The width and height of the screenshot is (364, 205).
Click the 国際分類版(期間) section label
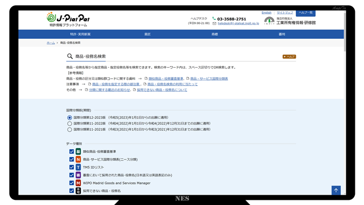point(78,110)
